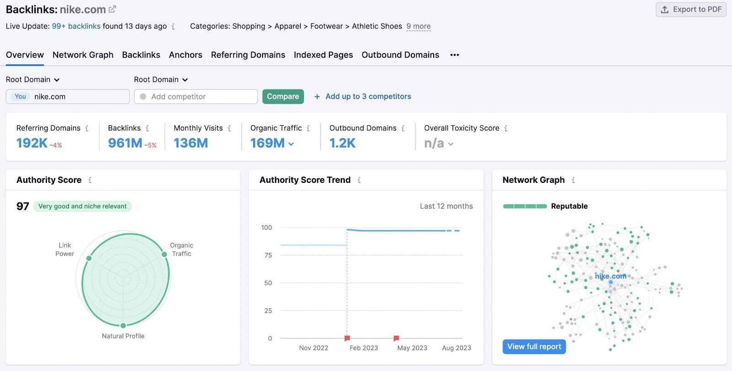
Task: Click the Athletic Shoes category text
Action: [x=377, y=26]
